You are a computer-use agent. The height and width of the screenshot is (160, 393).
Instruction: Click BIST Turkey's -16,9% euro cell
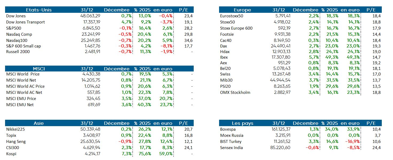point(352,142)
